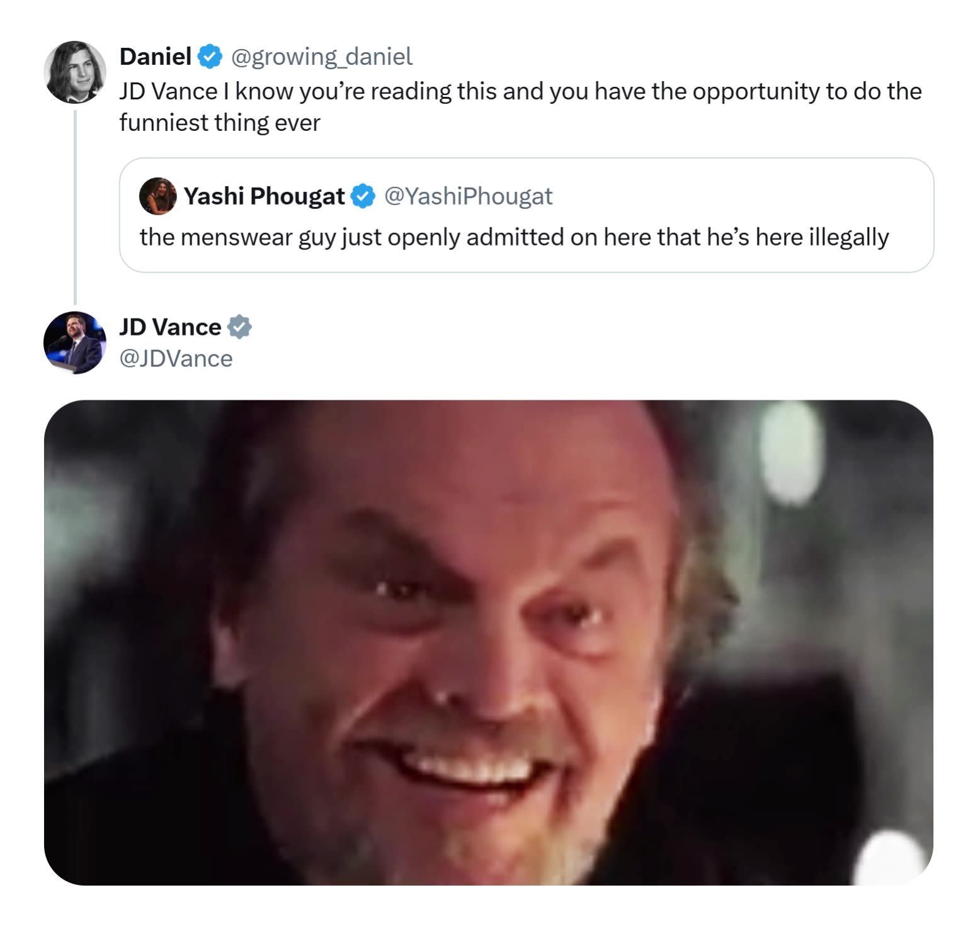Open JD Vance's profile picture
975x929 pixels.
75,343
